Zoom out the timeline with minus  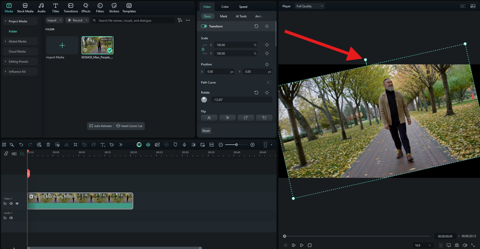(x=221, y=145)
